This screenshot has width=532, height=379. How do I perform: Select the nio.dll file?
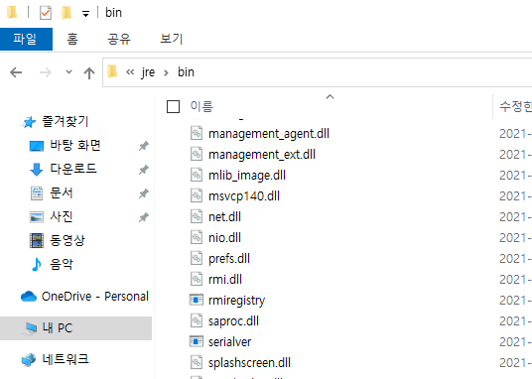click(224, 238)
